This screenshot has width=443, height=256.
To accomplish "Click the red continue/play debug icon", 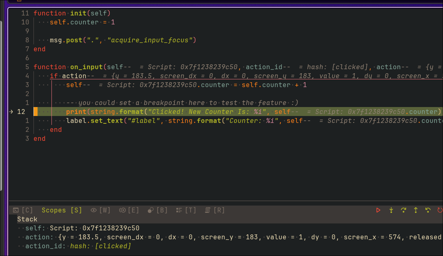I will [378, 210].
